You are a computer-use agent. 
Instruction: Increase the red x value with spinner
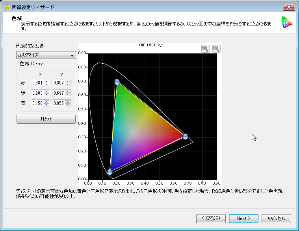click(x=46, y=81)
